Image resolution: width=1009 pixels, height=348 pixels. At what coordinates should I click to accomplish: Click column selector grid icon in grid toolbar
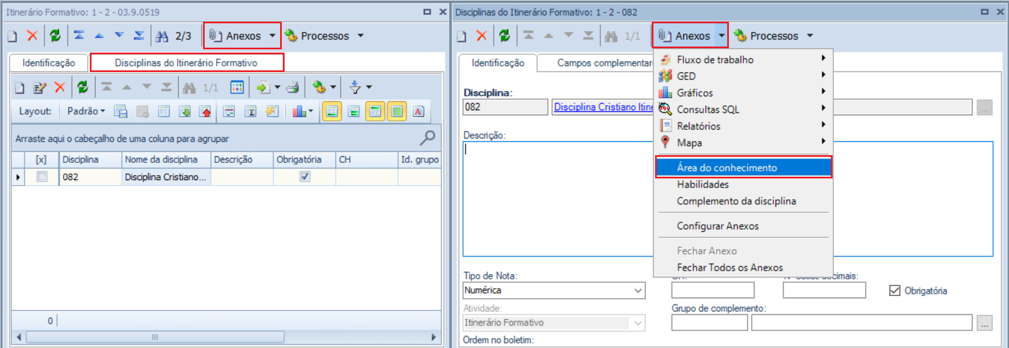point(237,88)
